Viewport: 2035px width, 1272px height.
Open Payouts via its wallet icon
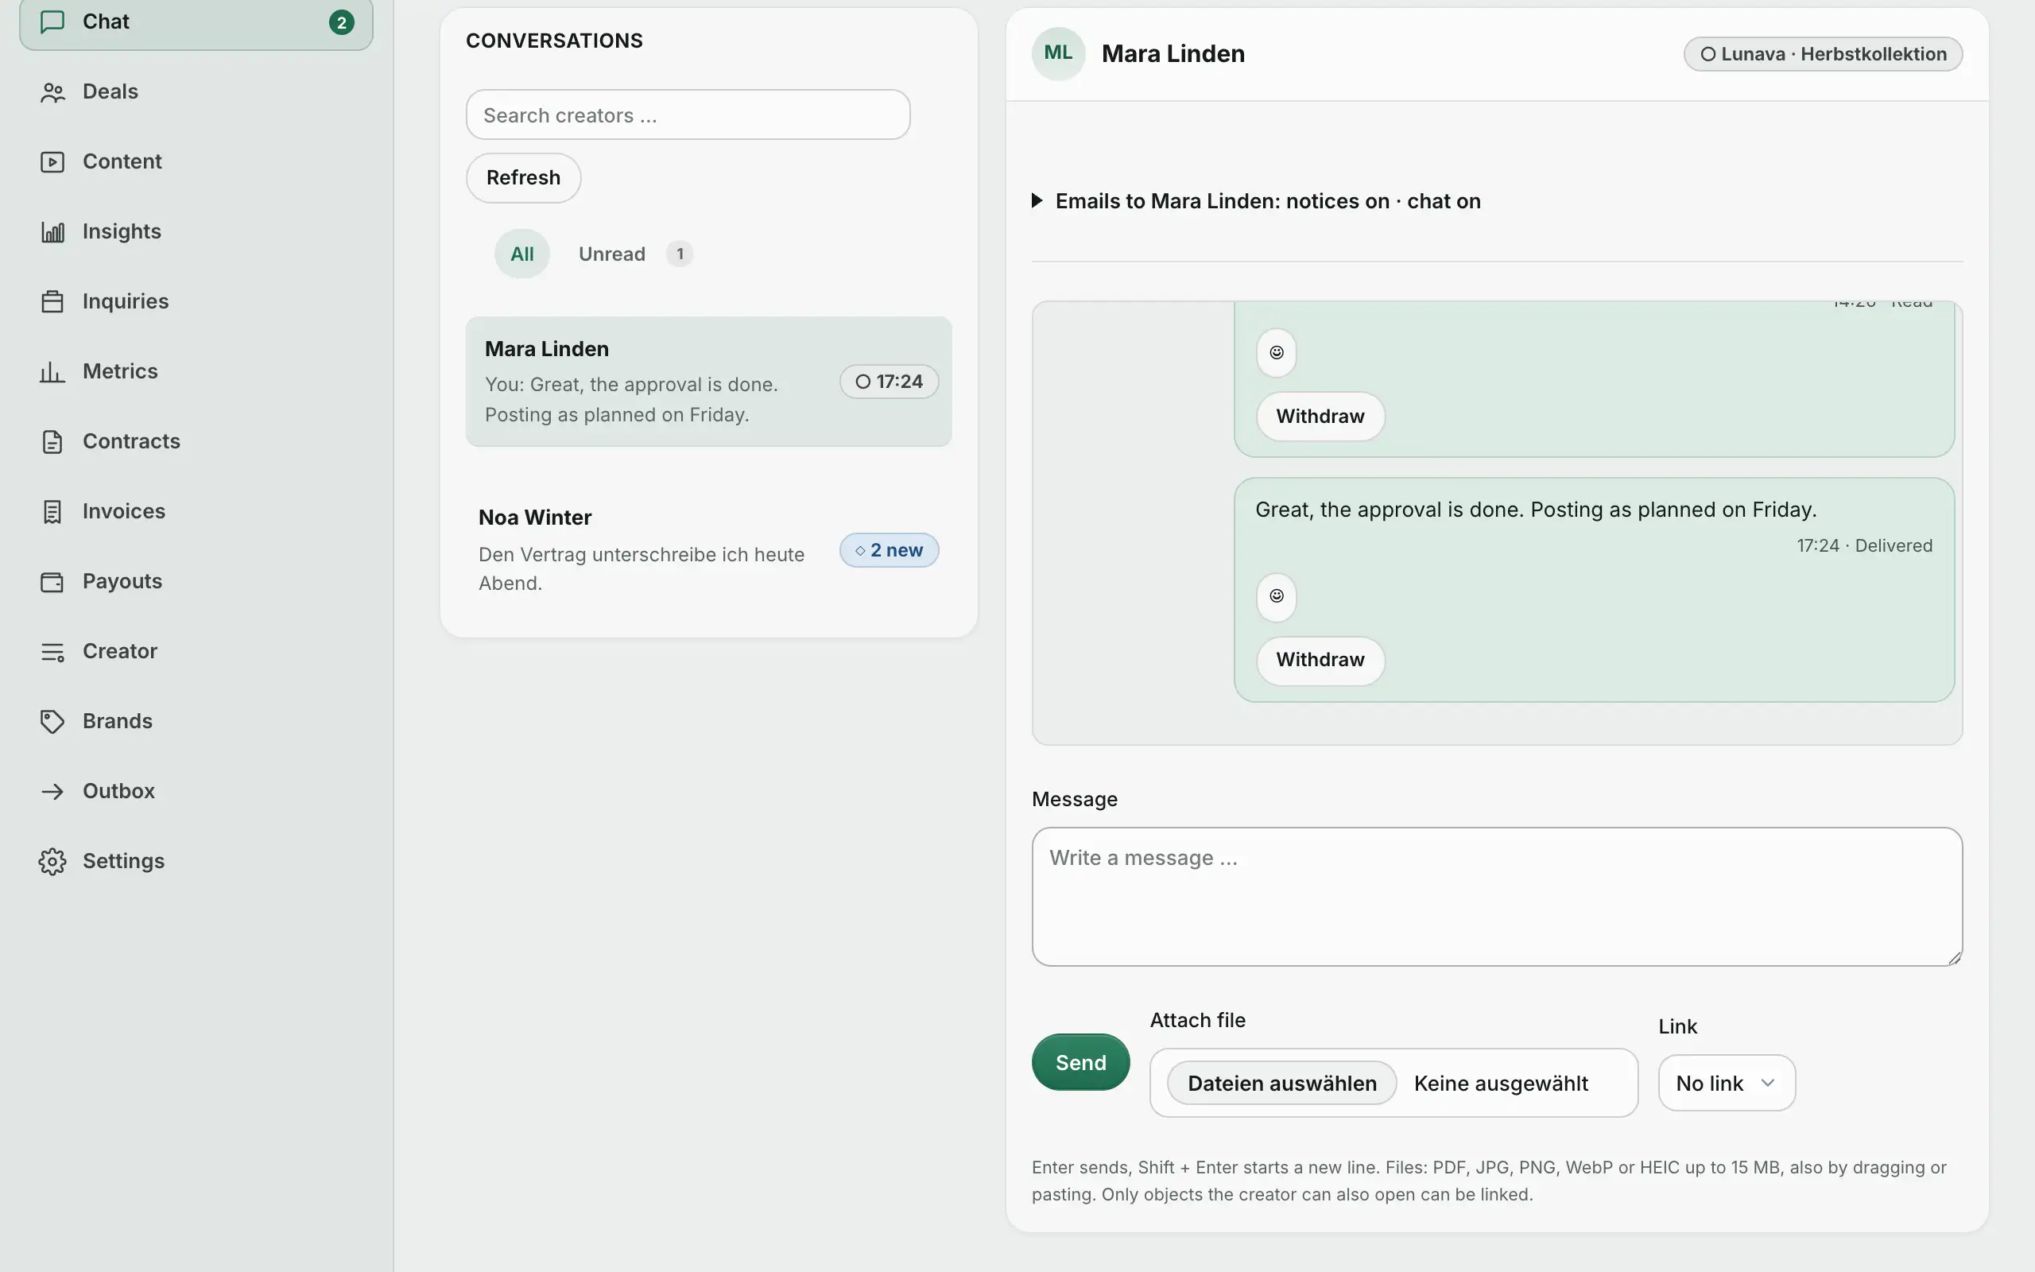tap(52, 581)
